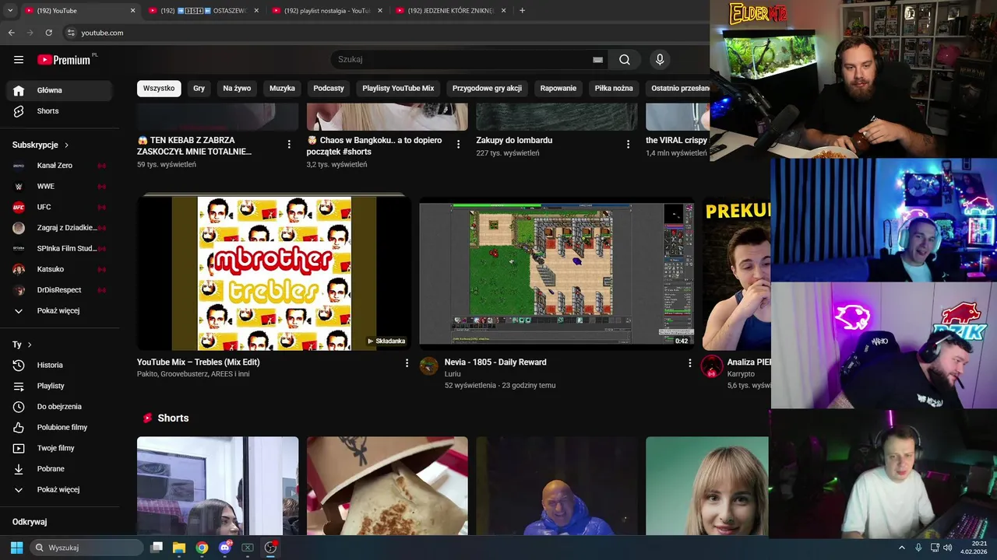Select Playlisty YouTube Mix chip

click(398, 89)
